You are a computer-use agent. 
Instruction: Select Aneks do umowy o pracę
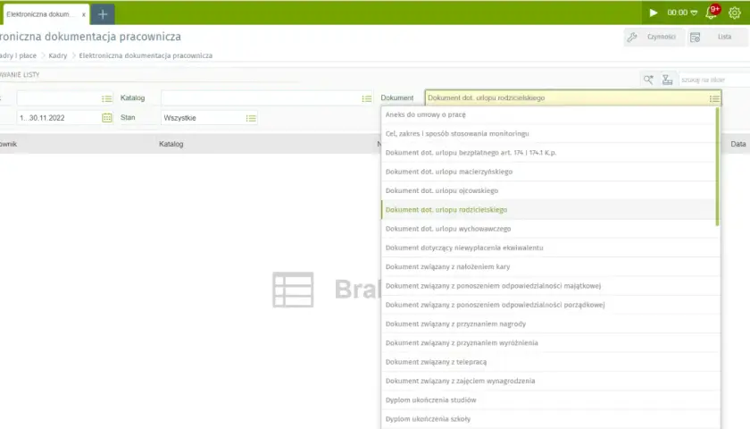pyautogui.click(x=548, y=115)
